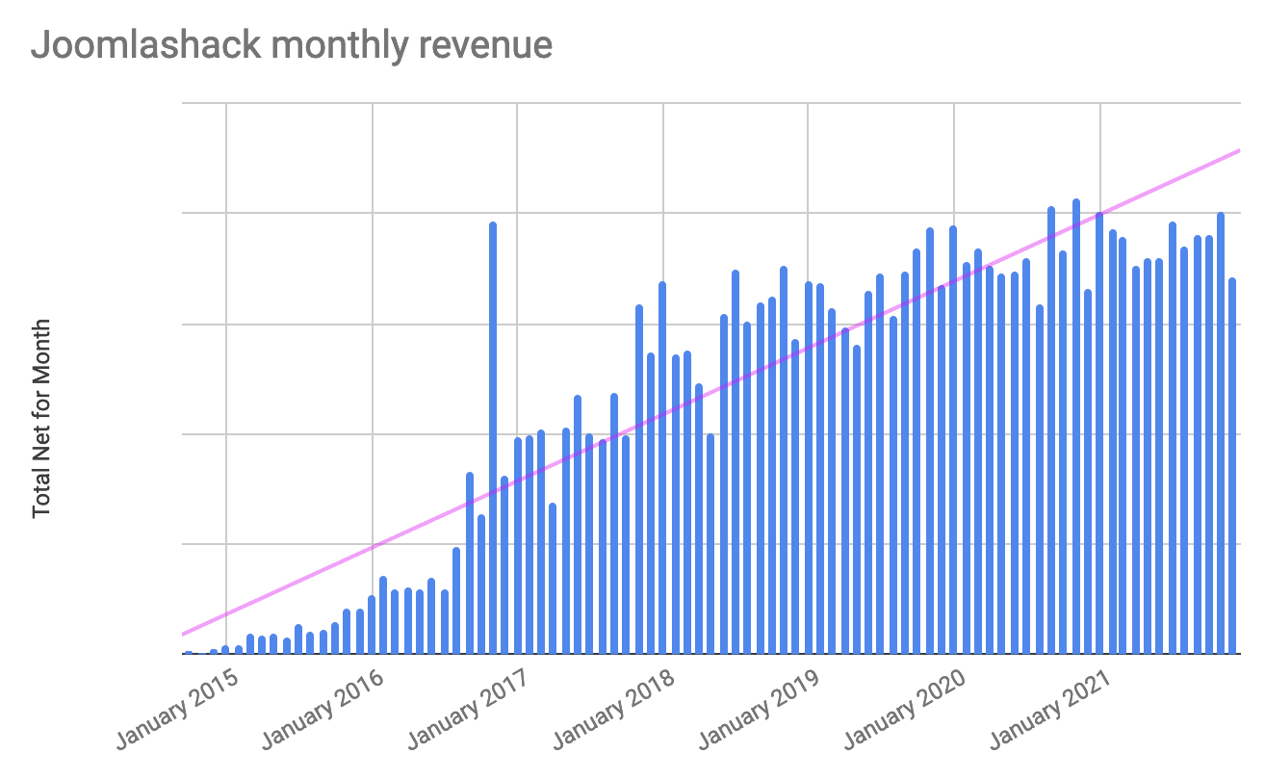Click the January 2019 axis label
The image size is (1265, 780).
coord(757,711)
